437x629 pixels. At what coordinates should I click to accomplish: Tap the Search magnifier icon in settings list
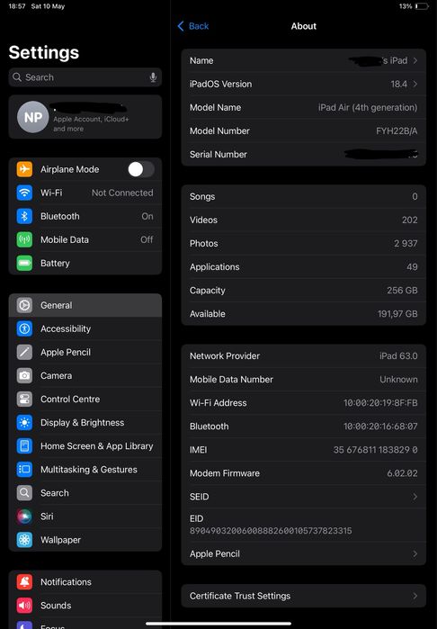pyautogui.click(x=24, y=493)
